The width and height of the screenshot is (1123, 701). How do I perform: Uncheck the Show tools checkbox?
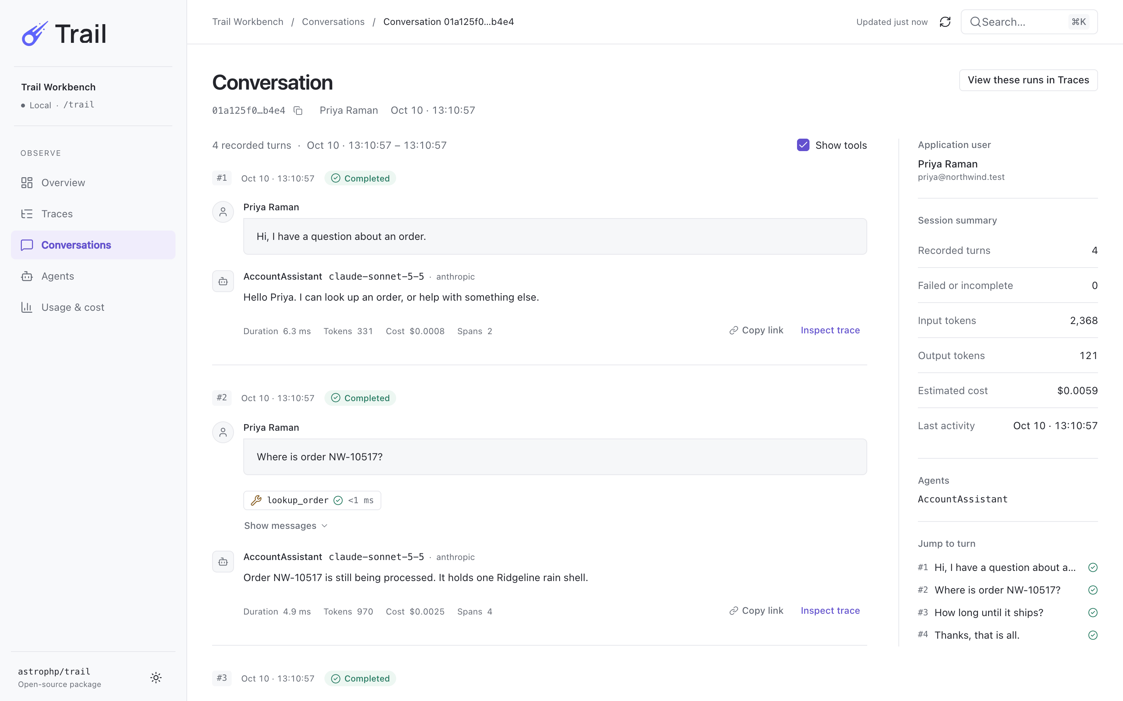pyautogui.click(x=803, y=145)
